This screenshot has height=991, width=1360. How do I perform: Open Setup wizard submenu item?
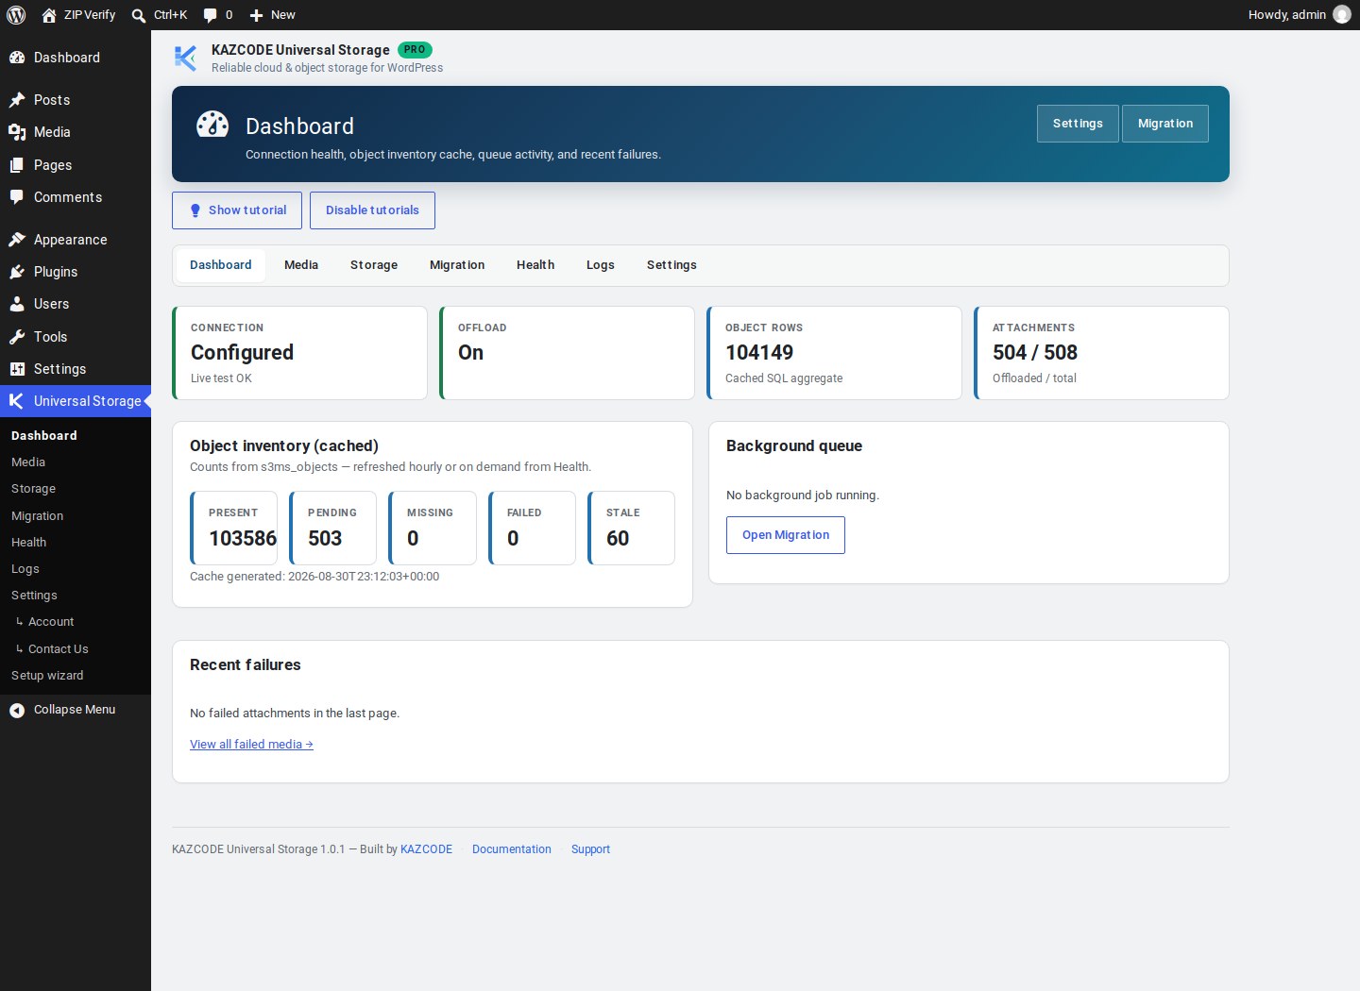(76, 676)
